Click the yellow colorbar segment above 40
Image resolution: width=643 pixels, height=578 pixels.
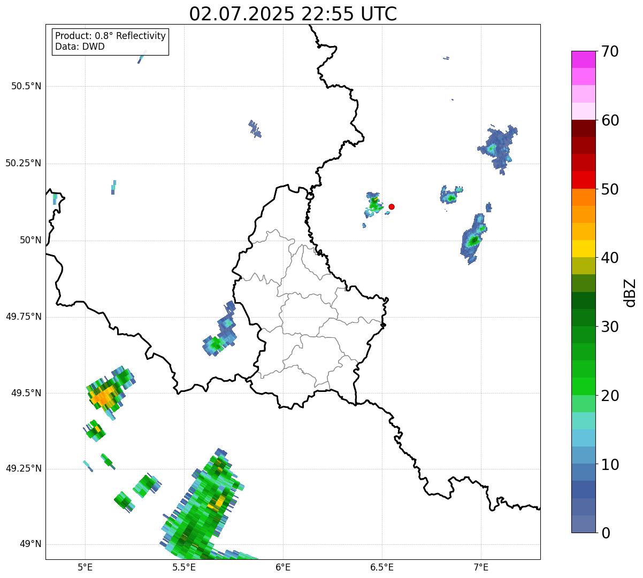pyautogui.click(x=583, y=249)
